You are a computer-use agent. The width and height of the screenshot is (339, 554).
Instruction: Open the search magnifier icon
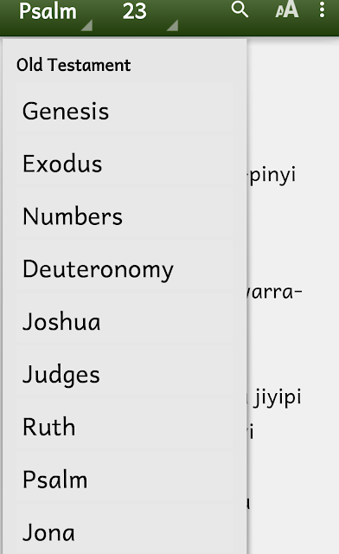click(240, 10)
